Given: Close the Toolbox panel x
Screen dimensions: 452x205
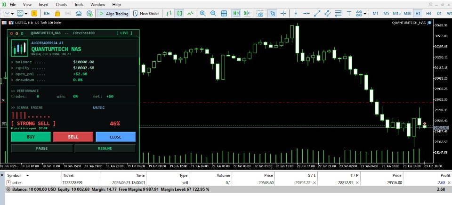Looking at the screenshot, I should (2, 175).
